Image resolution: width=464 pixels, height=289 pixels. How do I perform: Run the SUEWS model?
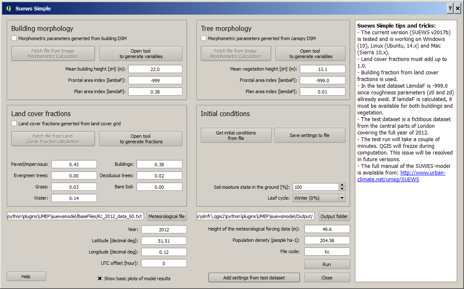click(x=327, y=264)
